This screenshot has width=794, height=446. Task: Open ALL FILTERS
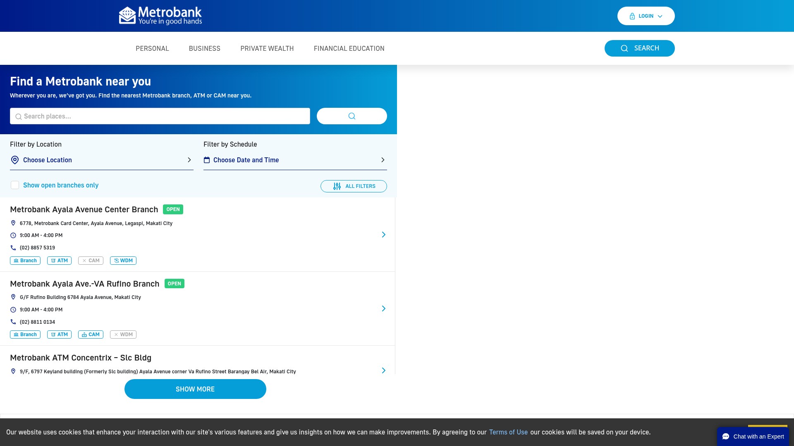(354, 186)
